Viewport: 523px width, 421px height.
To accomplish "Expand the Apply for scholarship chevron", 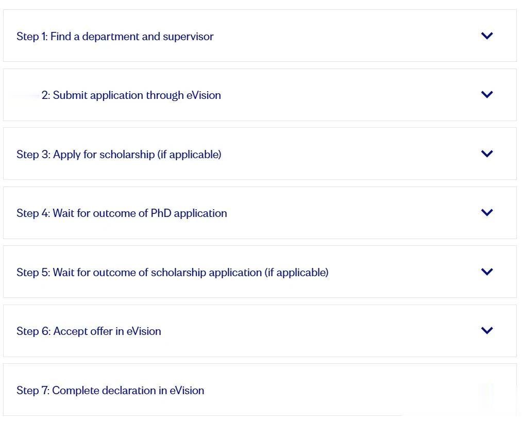I will (486, 154).
